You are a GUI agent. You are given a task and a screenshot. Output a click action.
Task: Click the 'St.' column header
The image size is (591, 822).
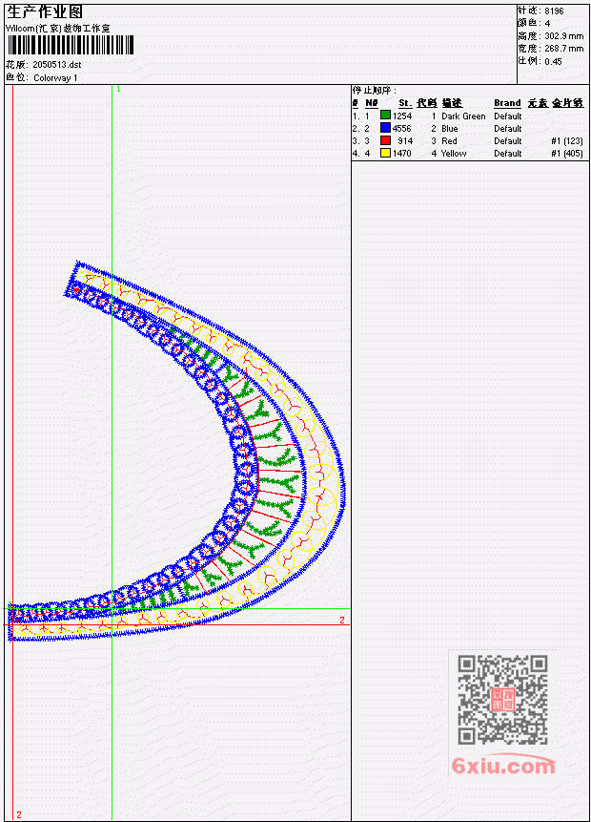(x=405, y=103)
